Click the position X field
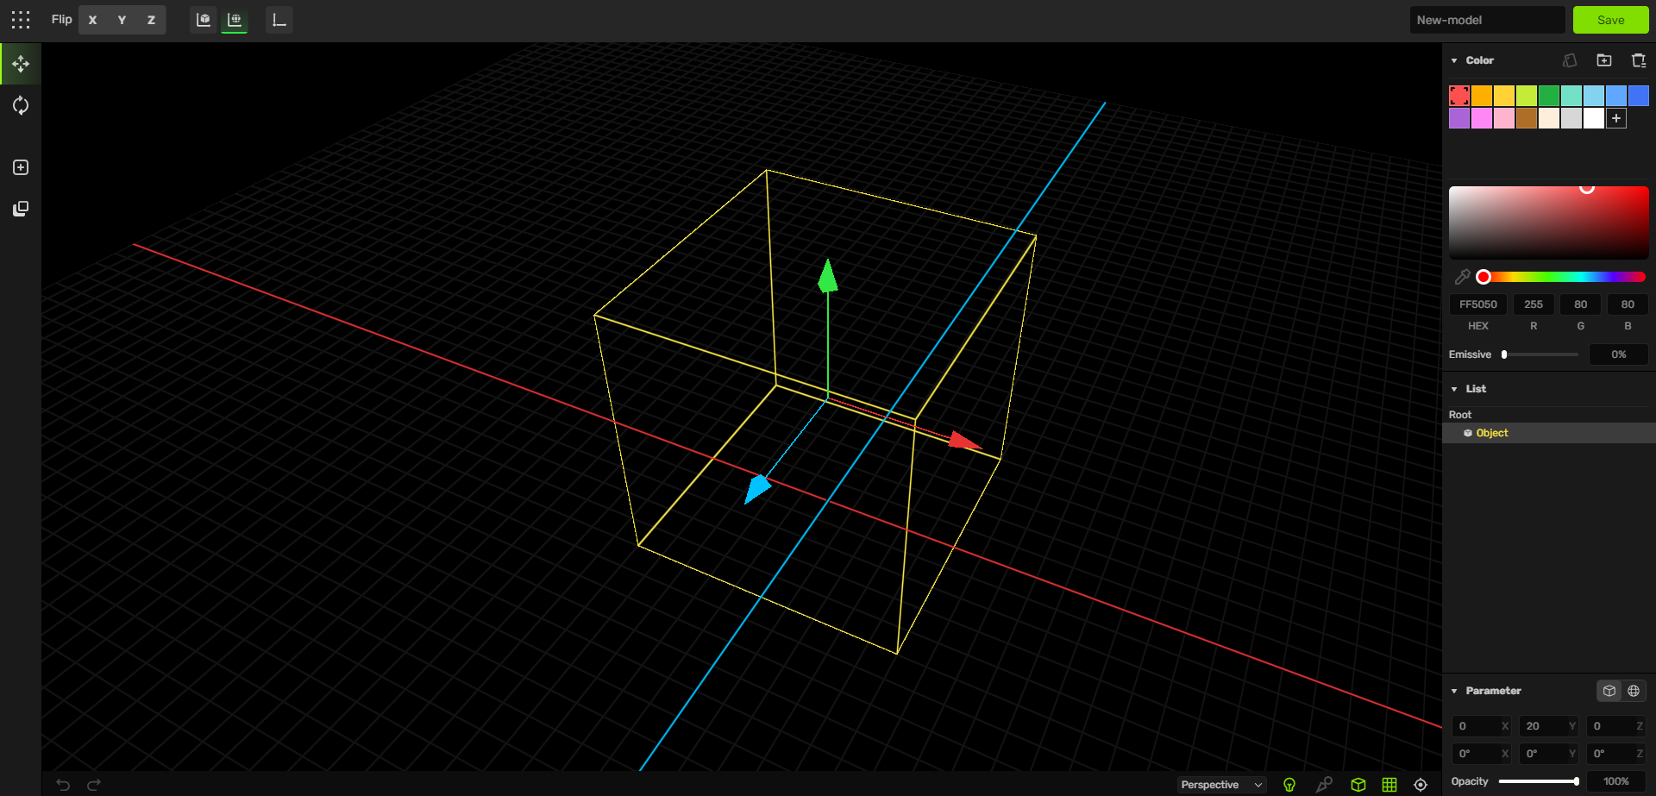Viewport: 1656px width, 796px height. 1481,726
